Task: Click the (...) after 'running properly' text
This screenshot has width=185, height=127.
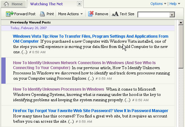Action: 128,100
